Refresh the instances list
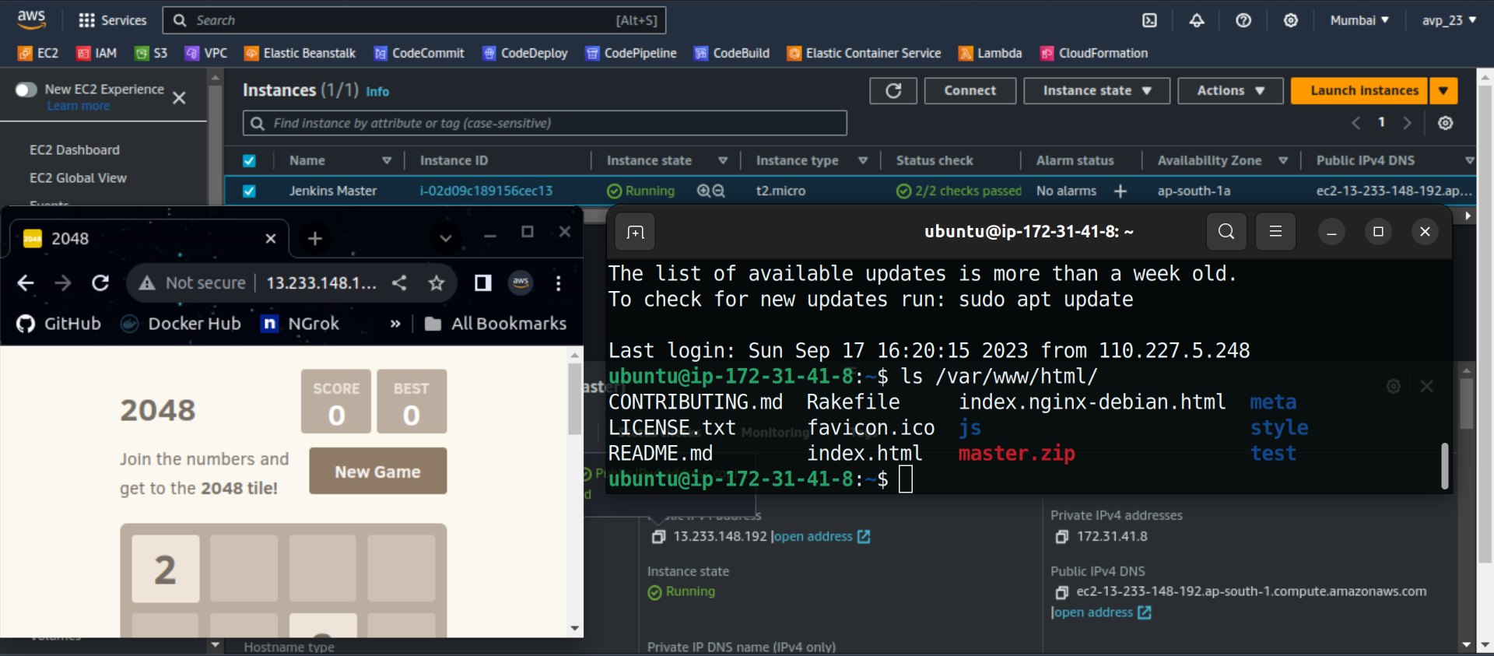The height and width of the screenshot is (656, 1494). click(893, 90)
